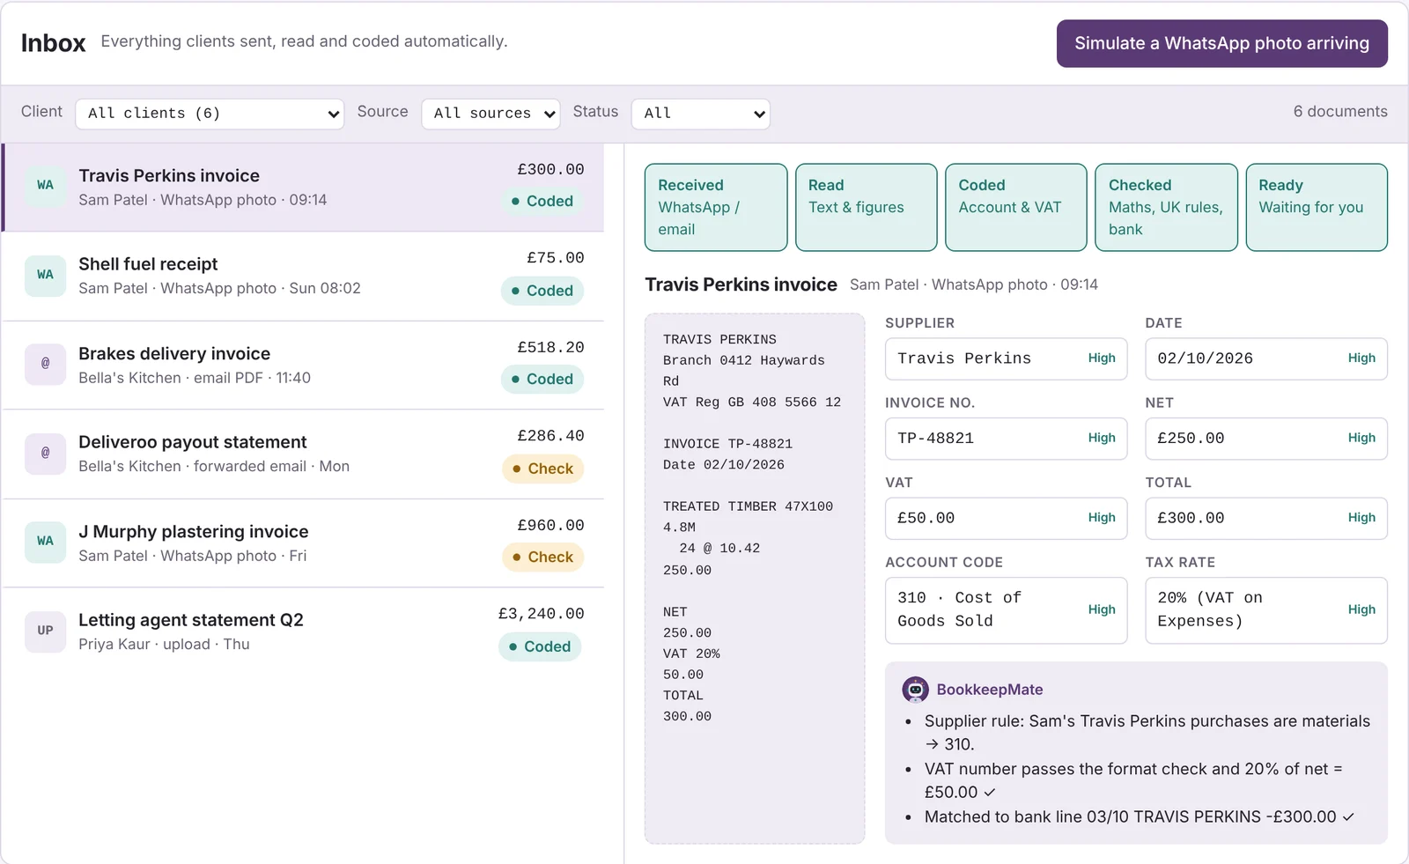Click the Coded badge on Shell fuel receipt
The width and height of the screenshot is (1409, 864).
coord(542,291)
